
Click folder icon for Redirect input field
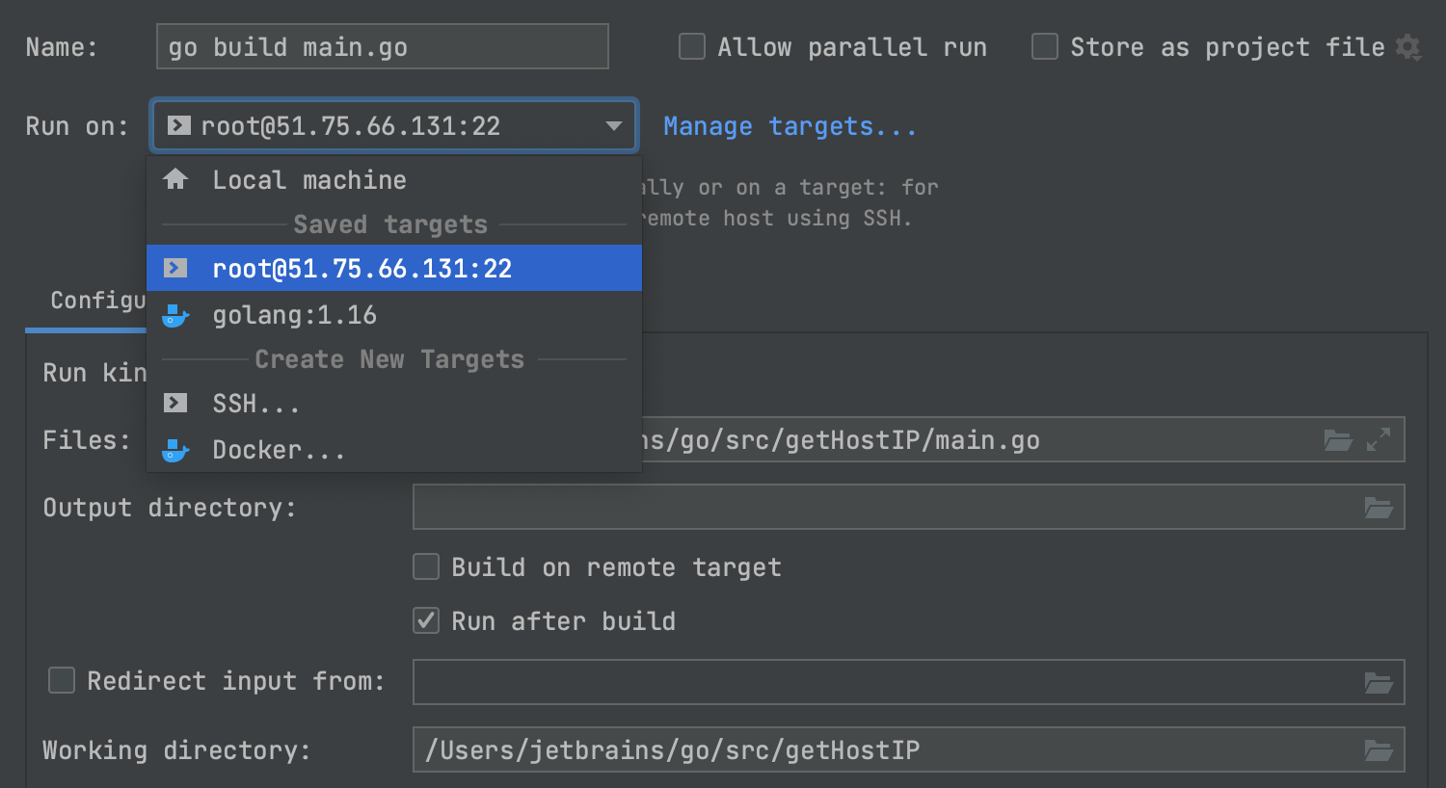pyautogui.click(x=1379, y=683)
